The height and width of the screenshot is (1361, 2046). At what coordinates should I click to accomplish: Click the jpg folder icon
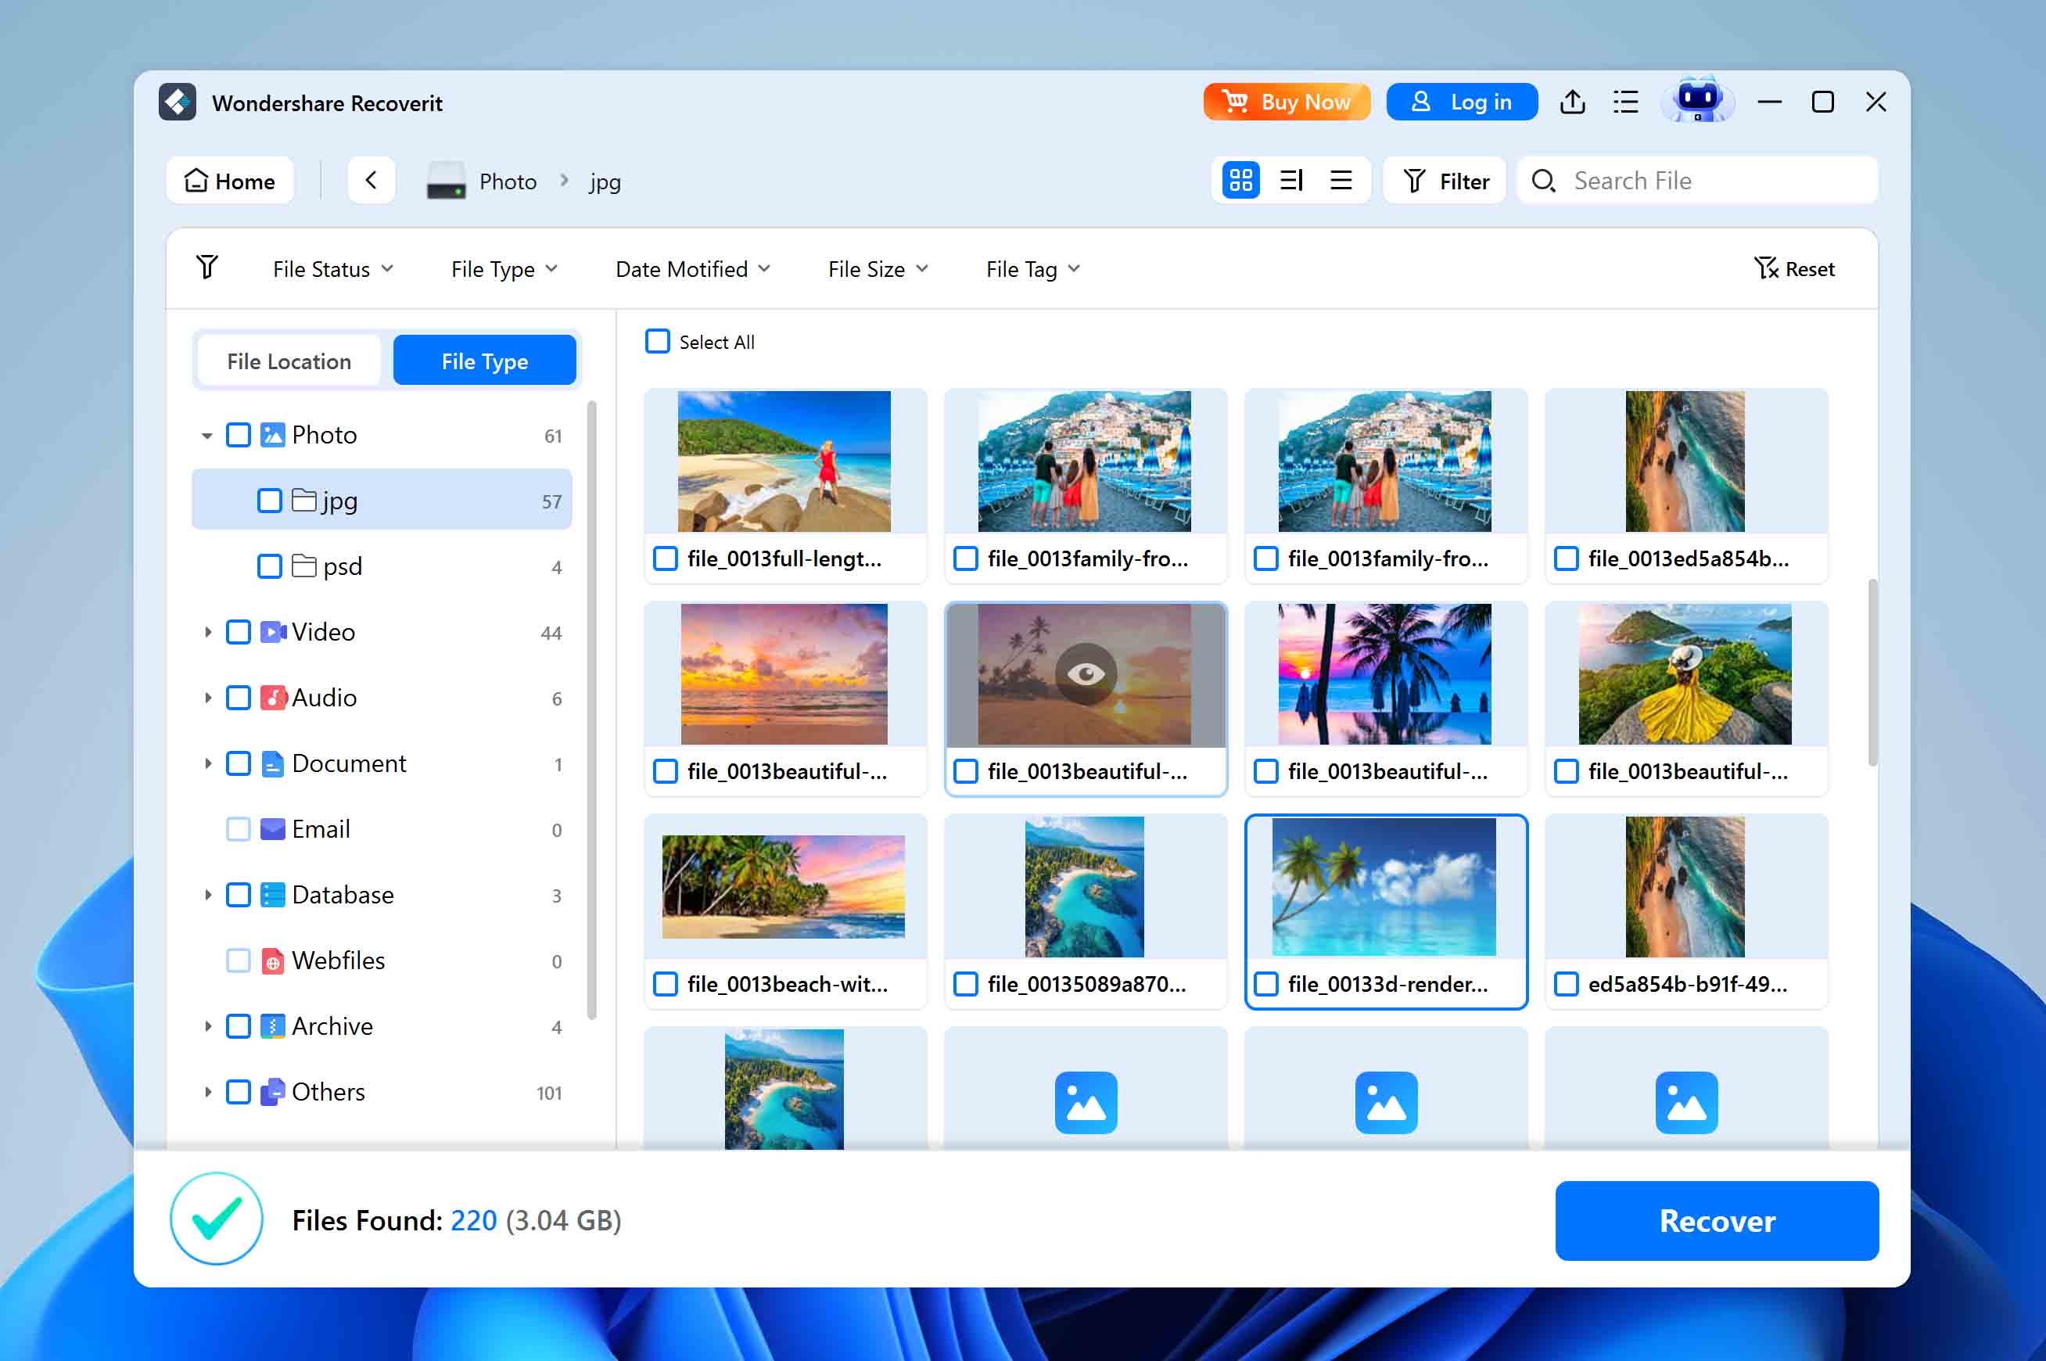click(x=303, y=500)
